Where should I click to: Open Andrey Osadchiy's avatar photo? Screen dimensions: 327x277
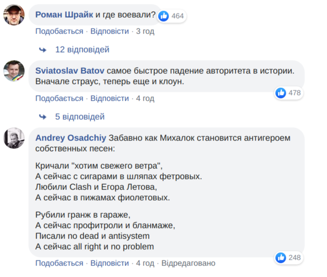tap(14, 138)
